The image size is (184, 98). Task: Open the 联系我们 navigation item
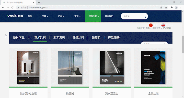tap(109, 16)
